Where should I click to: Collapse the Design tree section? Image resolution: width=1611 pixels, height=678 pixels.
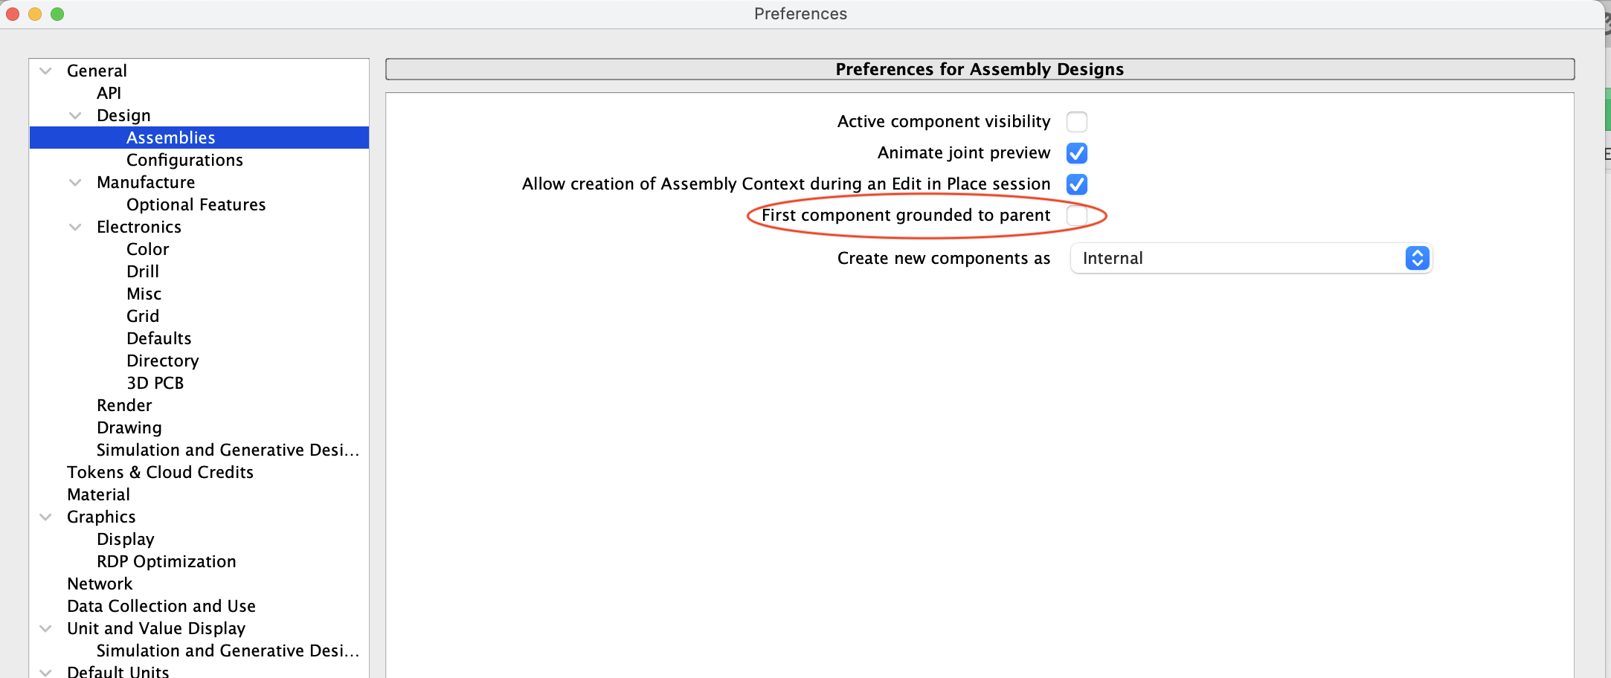(x=74, y=115)
